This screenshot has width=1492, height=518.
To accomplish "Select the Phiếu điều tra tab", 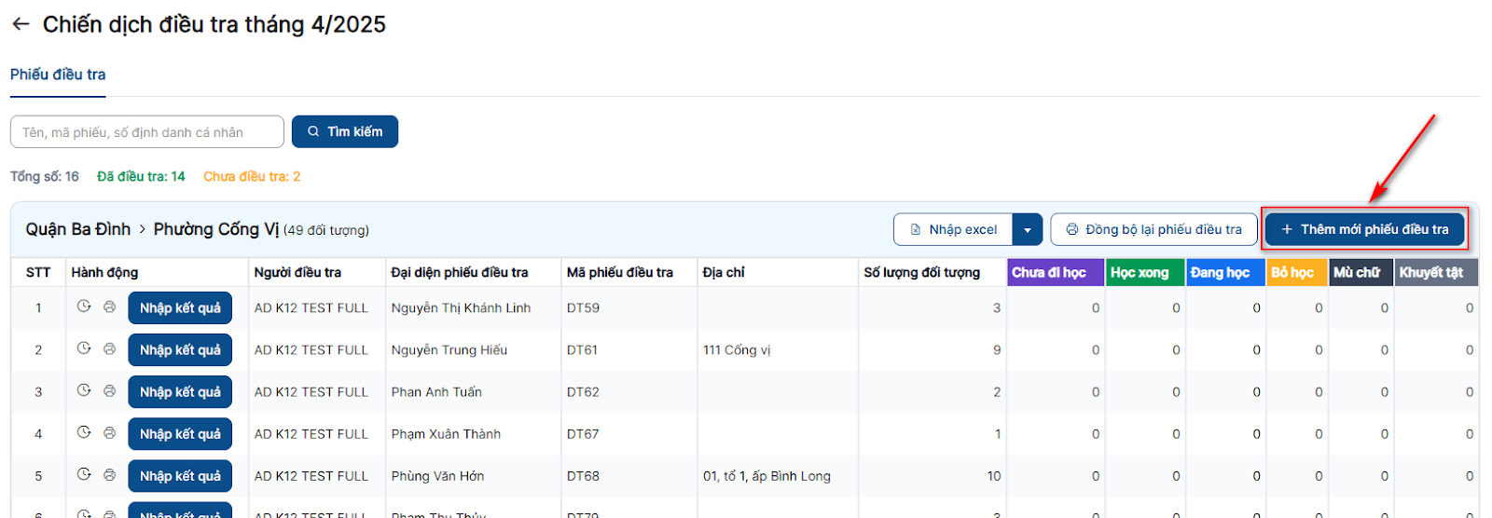I will pos(58,75).
